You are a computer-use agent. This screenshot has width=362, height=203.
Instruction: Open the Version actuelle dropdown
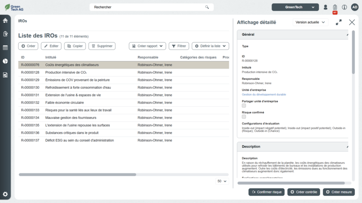click(x=310, y=22)
